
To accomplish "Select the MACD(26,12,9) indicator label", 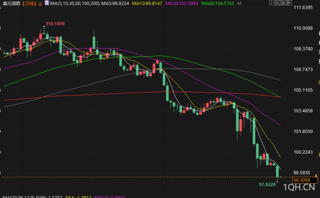I will tap(19, 197).
